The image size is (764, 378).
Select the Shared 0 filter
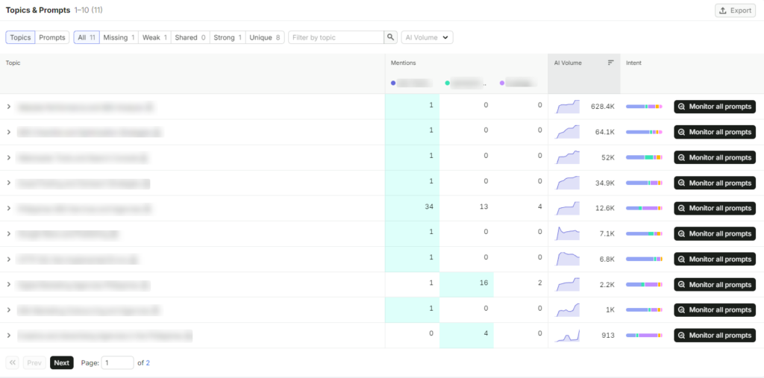(x=190, y=37)
